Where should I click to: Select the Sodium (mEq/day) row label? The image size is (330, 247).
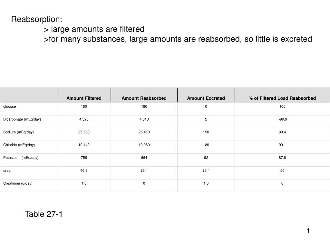coord(18,132)
